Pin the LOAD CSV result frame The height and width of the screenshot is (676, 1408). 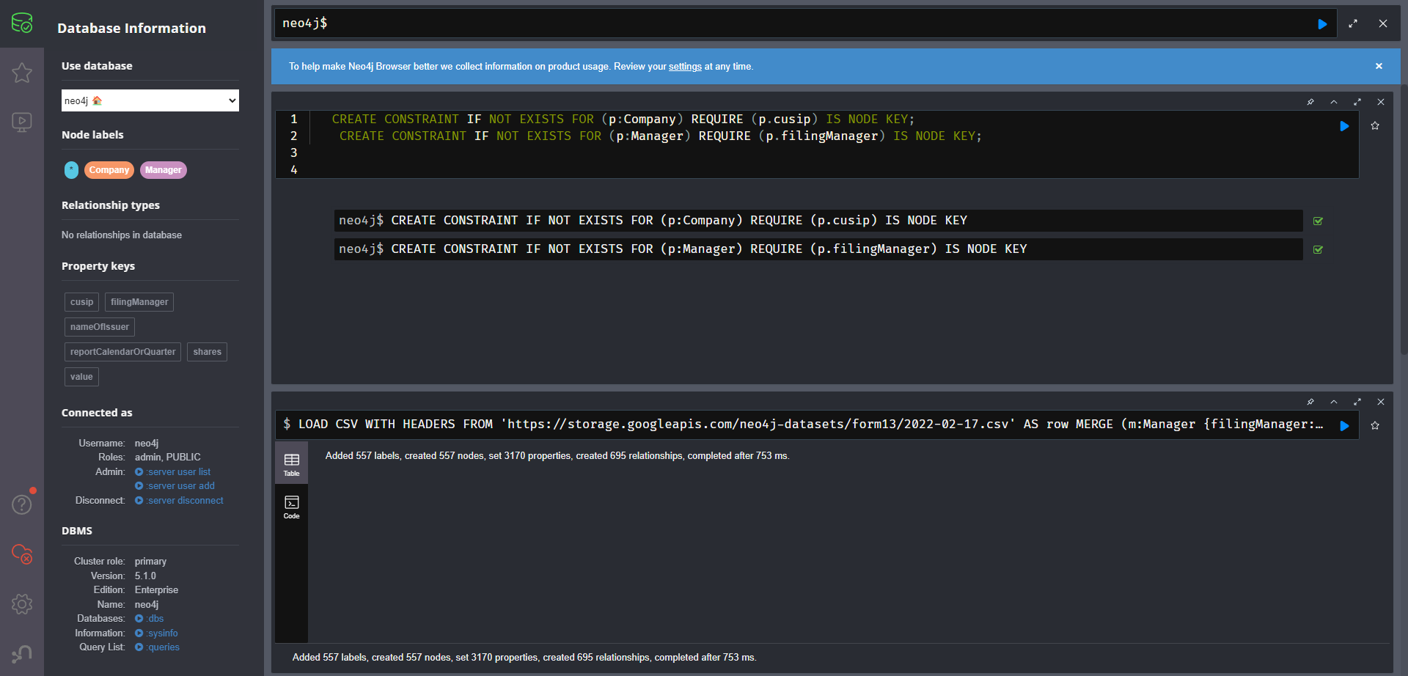[x=1310, y=402]
